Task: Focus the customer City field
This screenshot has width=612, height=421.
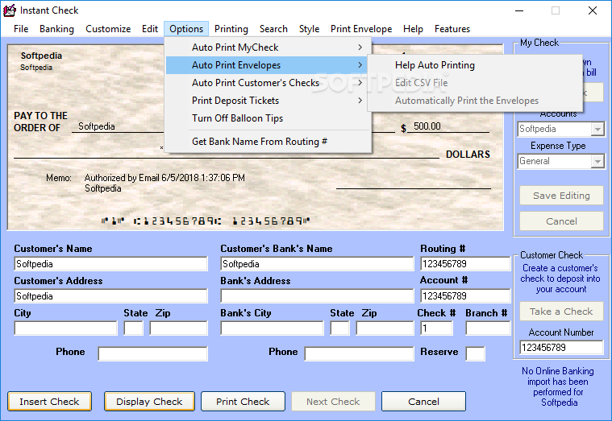Action: pos(65,328)
